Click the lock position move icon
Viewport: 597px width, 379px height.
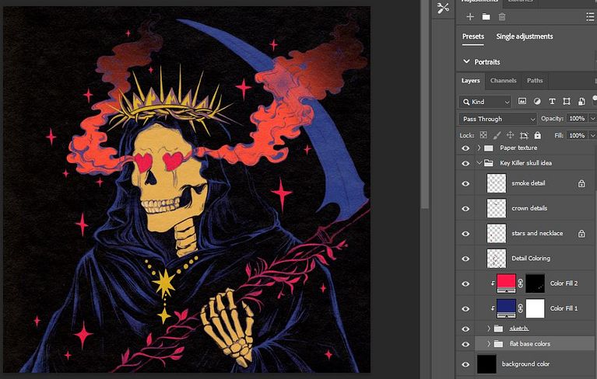[510, 135]
